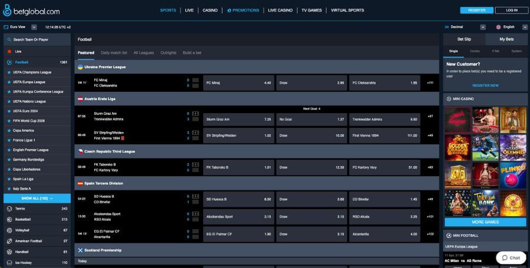530x268 pixels.
Task: Open the AC Milan vs AS Roma mini match
Action: [463, 260]
